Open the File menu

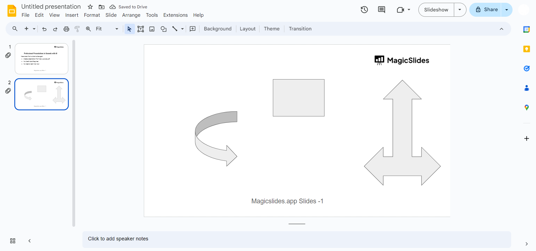[x=25, y=15]
